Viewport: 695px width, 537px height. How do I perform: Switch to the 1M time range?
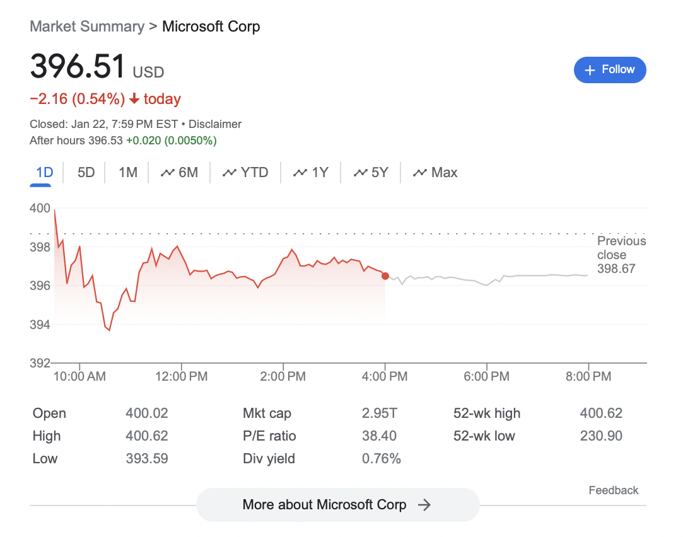[128, 173]
